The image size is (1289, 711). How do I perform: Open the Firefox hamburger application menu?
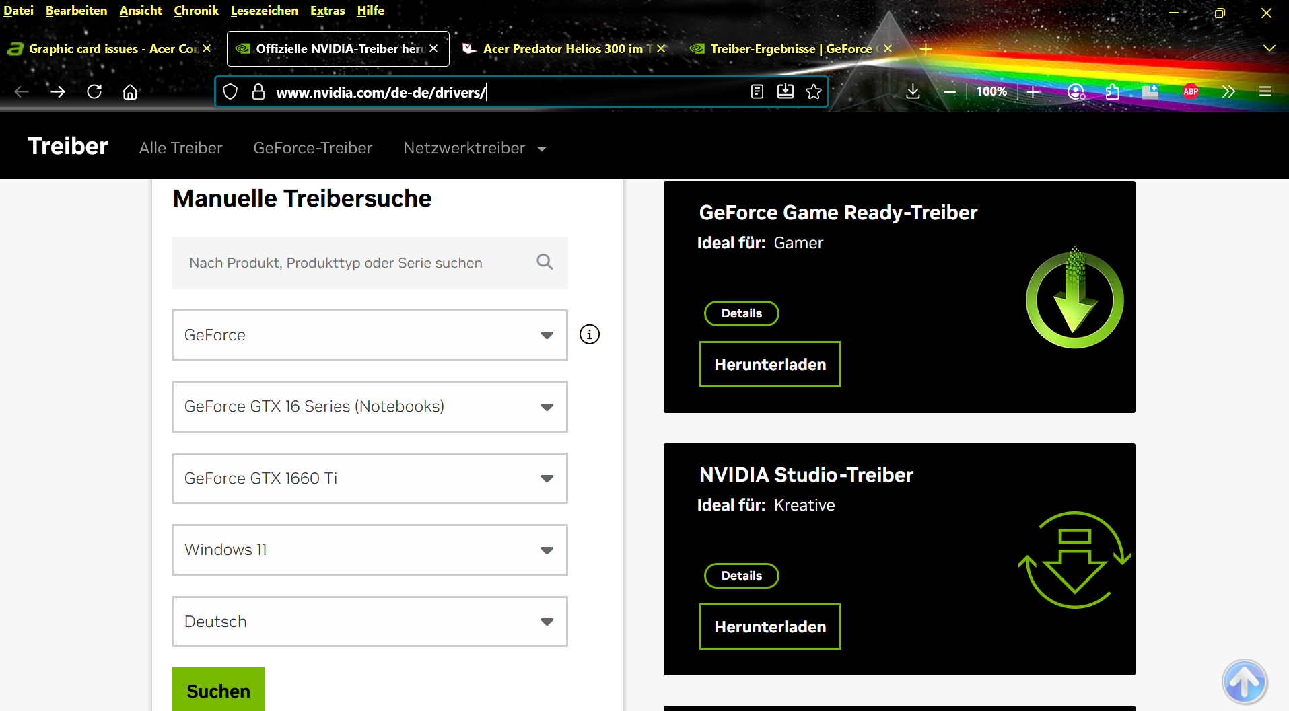(x=1265, y=91)
